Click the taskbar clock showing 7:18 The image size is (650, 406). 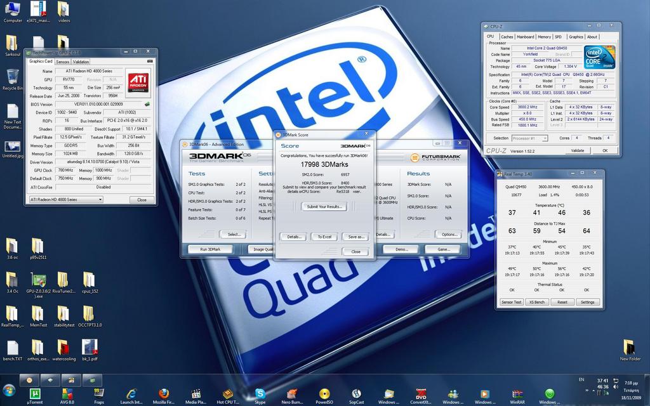tap(631, 390)
